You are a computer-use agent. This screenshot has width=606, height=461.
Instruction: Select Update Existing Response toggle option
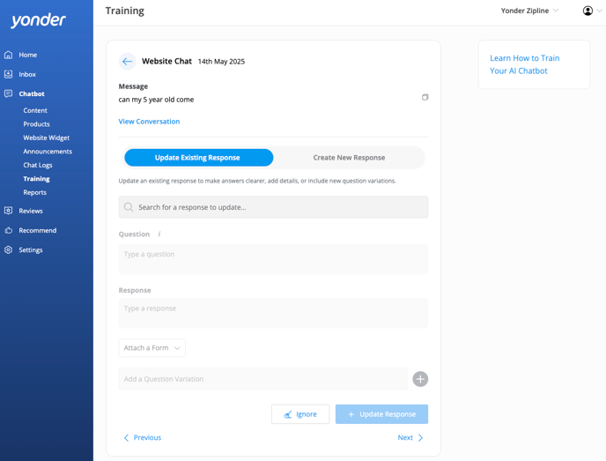pos(198,158)
